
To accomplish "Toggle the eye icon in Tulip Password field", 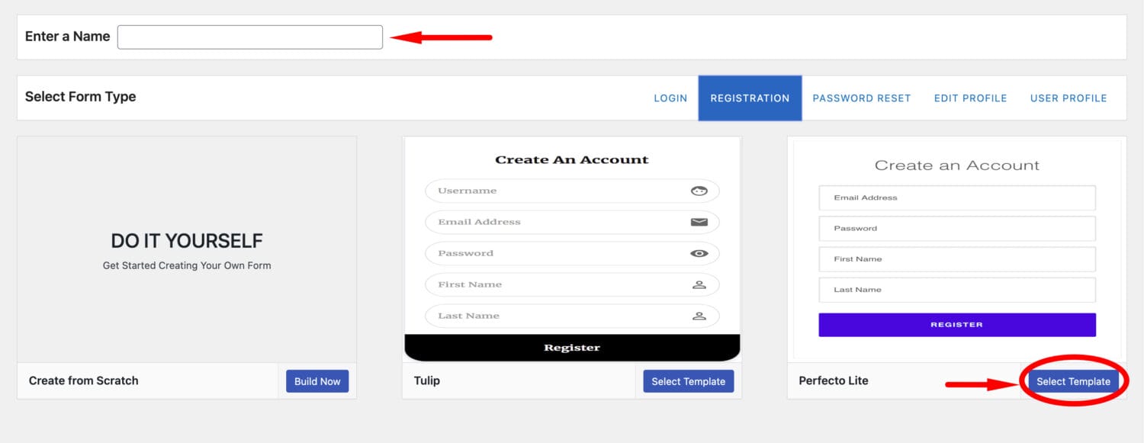I will pyautogui.click(x=699, y=253).
